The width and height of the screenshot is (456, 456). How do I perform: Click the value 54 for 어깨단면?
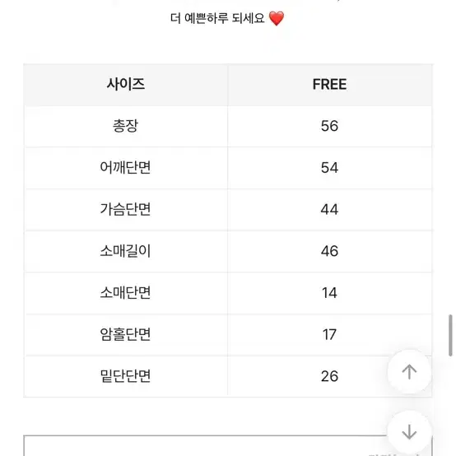[329, 168]
